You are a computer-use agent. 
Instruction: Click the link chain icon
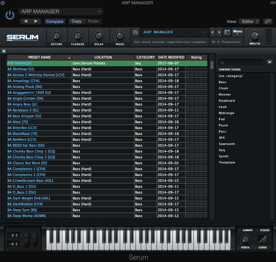tap(267, 21)
